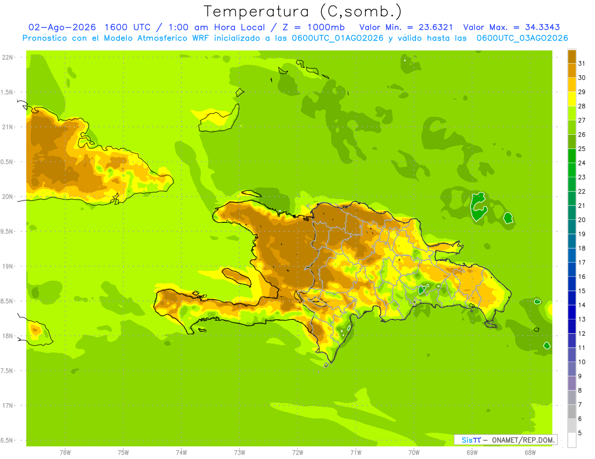Click the legend value 5

pyautogui.click(x=581, y=433)
